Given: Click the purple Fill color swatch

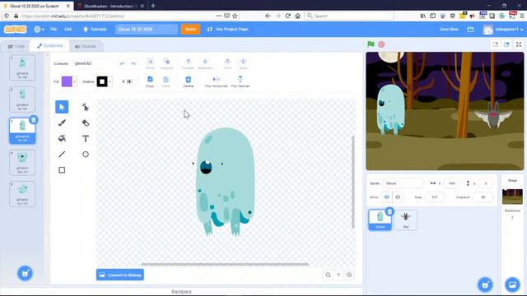Looking at the screenshot, I should [x=67, y=81].
